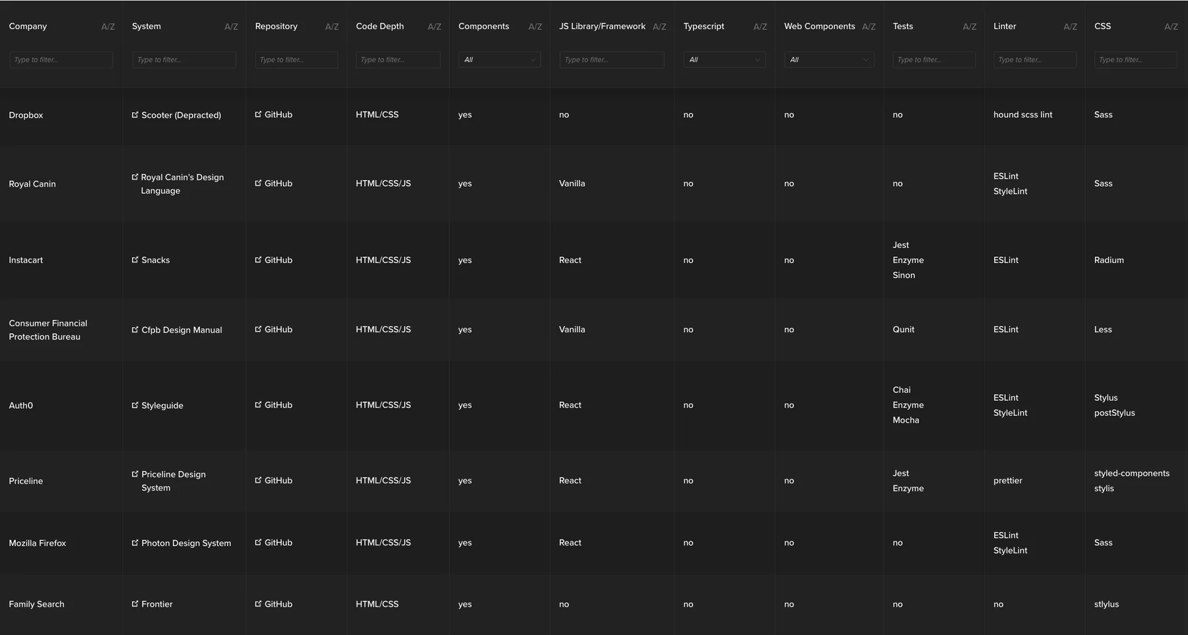Viewport: 1188px width, 635px height.
Task: Click GitHub external icon in Instacart row
Action: (258, 260)
